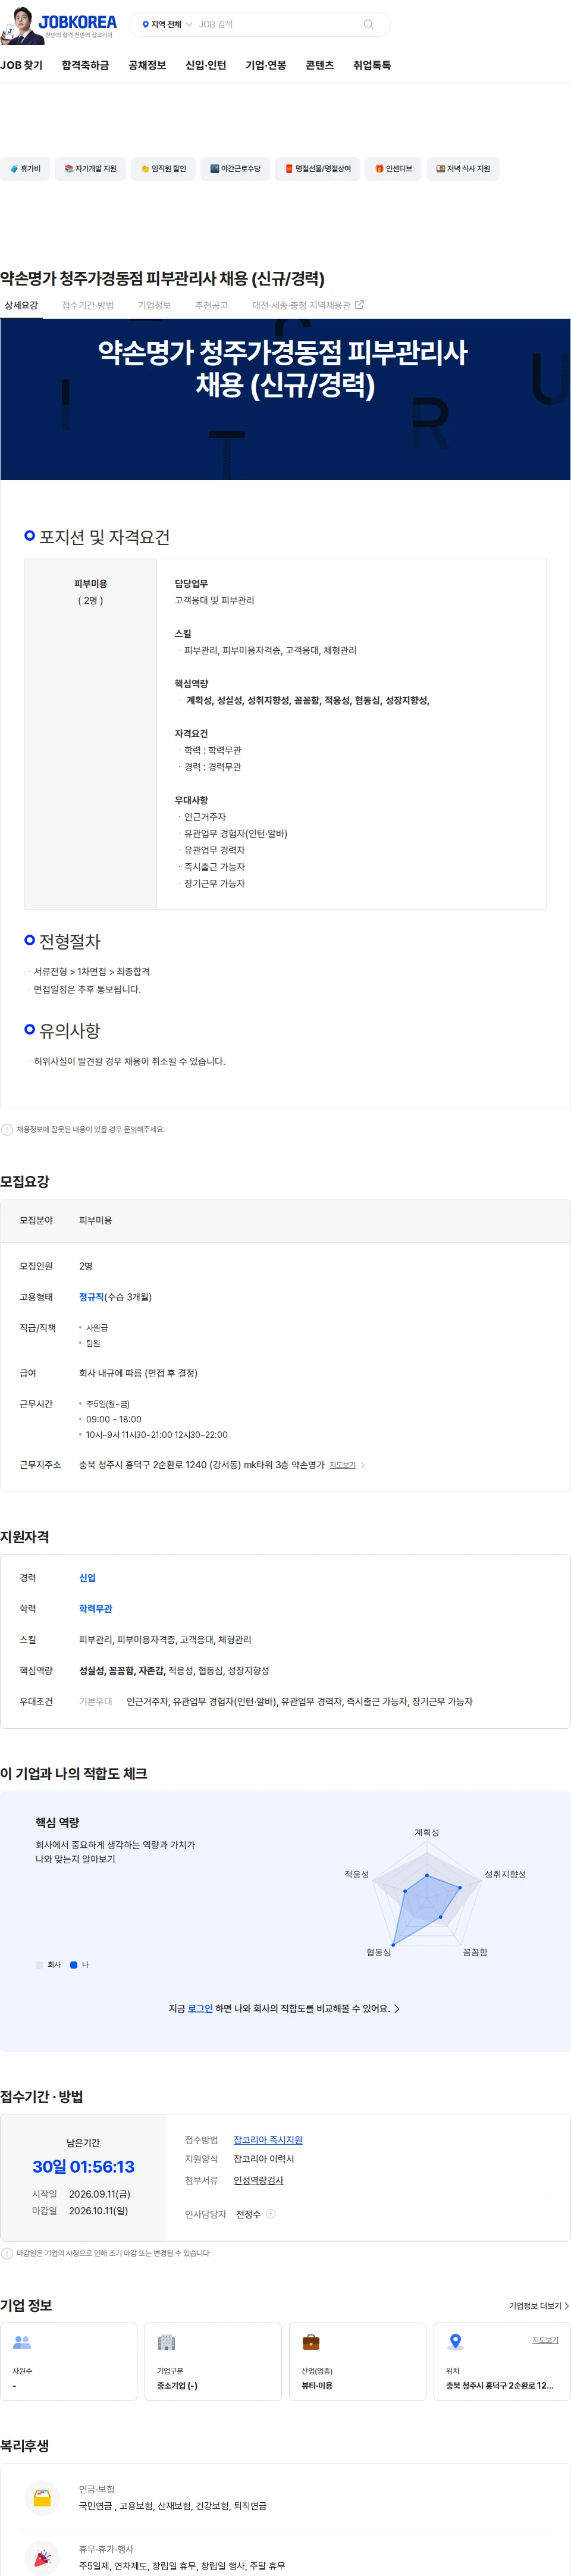Expand contact info plus icon beside 전정수
The height and width of the screenshot is (2576, 571).
pyautogui.click(x=270, y=2214)
